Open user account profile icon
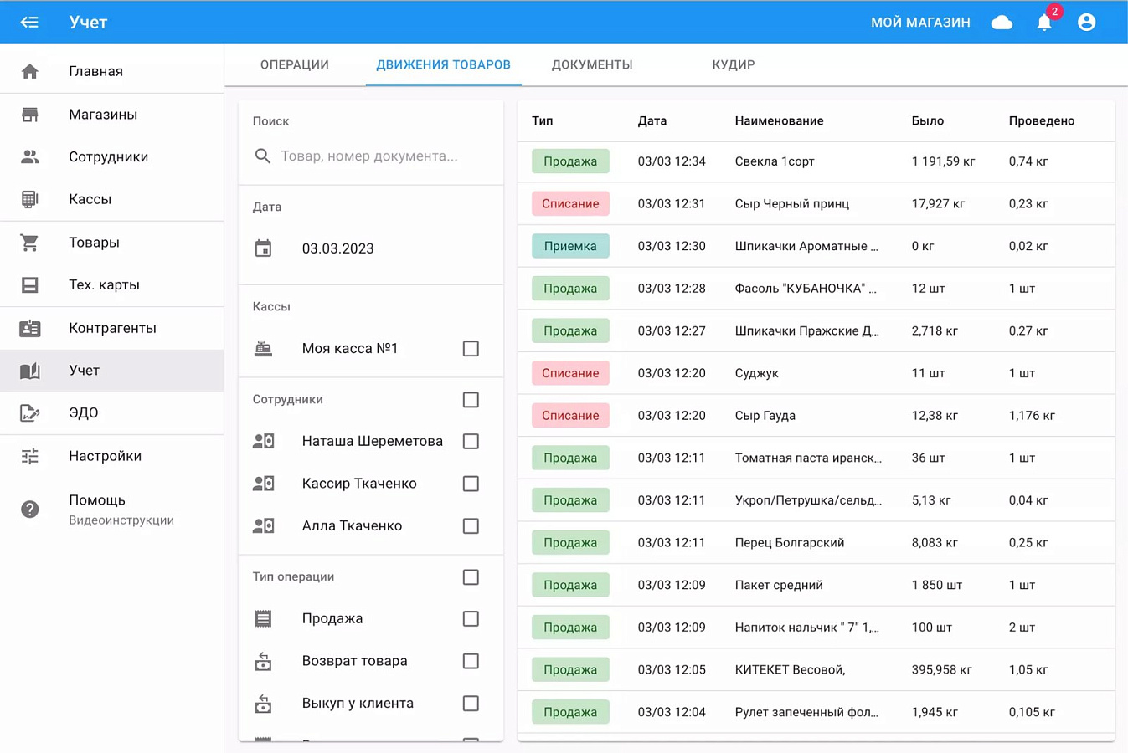The width and height of the screenshot is (1128, 753). click(x=1086, y=23)
